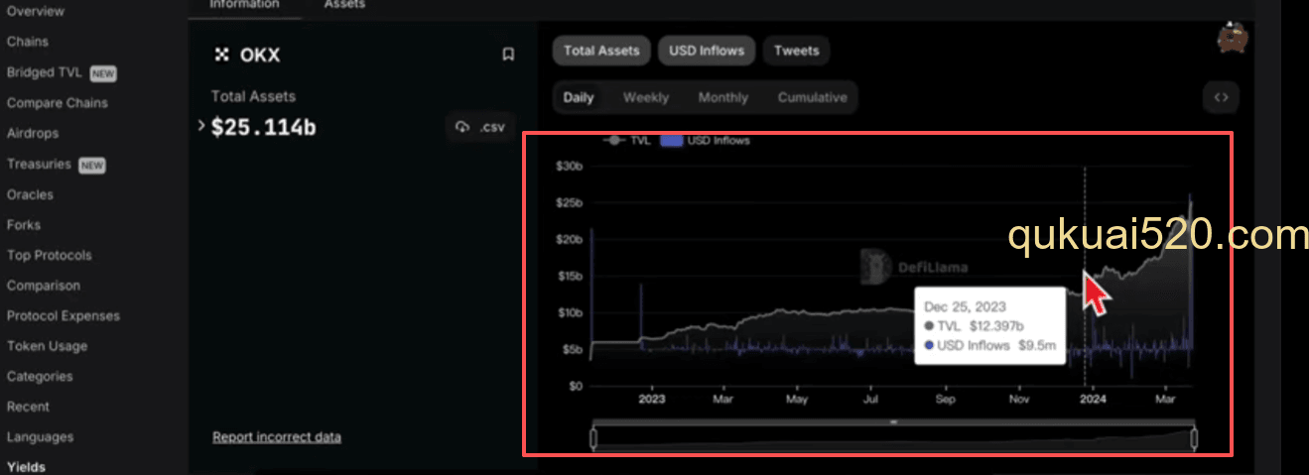This screenshot has width=1309, height=475.
Task: Go to Top Protocols page
Action: [49, 255]
